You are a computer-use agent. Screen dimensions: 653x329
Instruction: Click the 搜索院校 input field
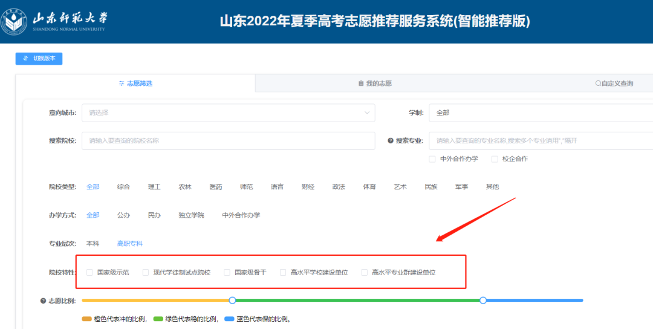coord(228,141)
